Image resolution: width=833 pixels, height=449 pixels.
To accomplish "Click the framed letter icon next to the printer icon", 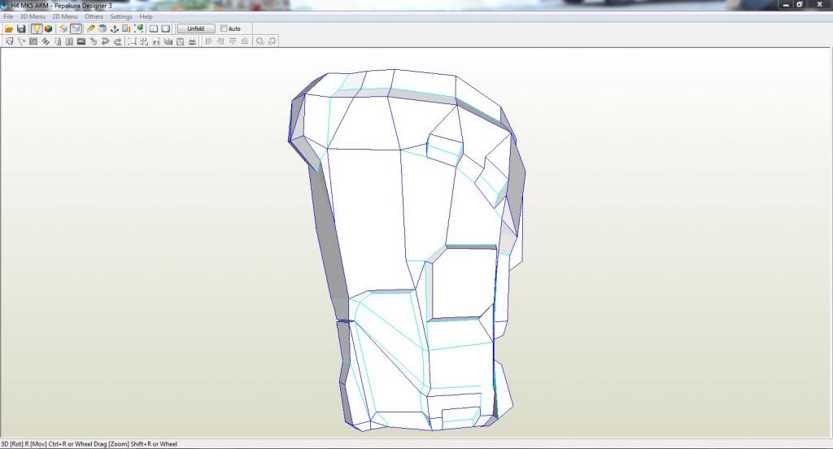I will (x=180, y=41).
